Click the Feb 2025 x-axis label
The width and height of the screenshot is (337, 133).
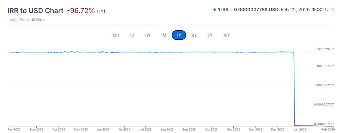pos(14,129)
